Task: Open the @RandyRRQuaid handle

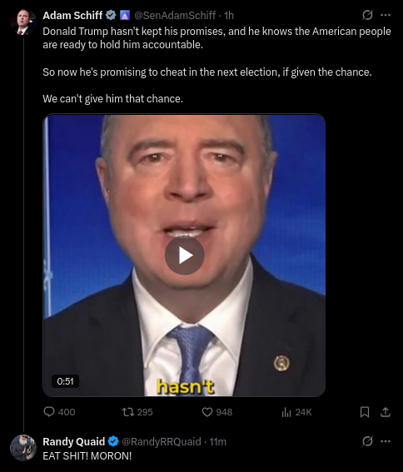Action: 162,441
